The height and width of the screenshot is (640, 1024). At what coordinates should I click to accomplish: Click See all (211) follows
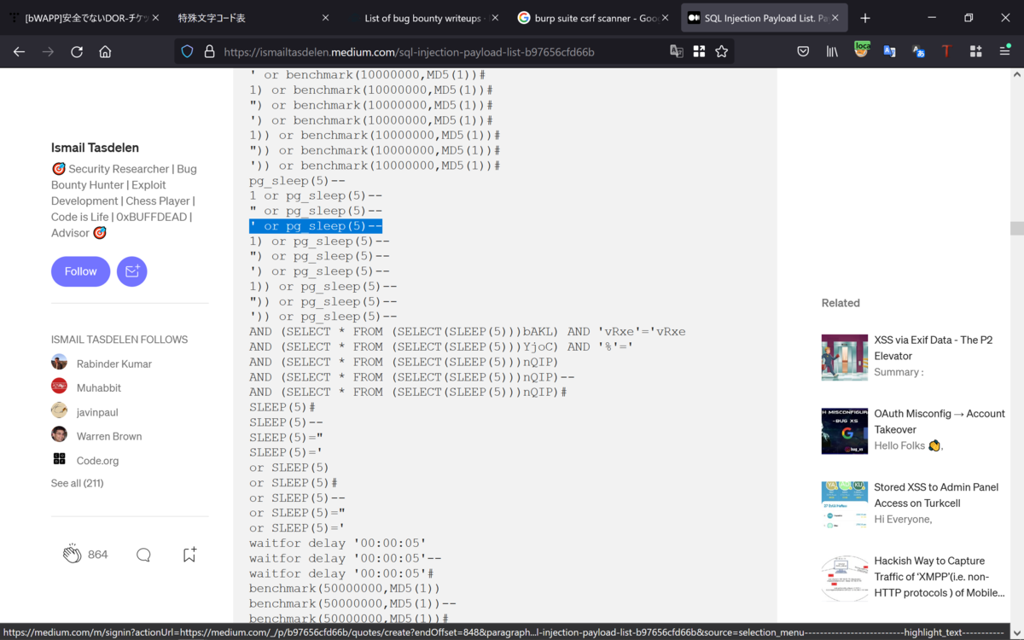coord(77,483)
